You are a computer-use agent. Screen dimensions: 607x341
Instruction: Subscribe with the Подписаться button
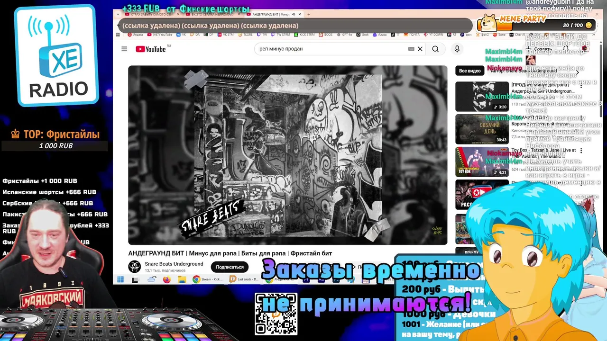coord(230,267)
